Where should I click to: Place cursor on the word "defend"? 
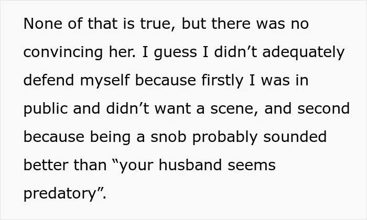click(49, 80)
